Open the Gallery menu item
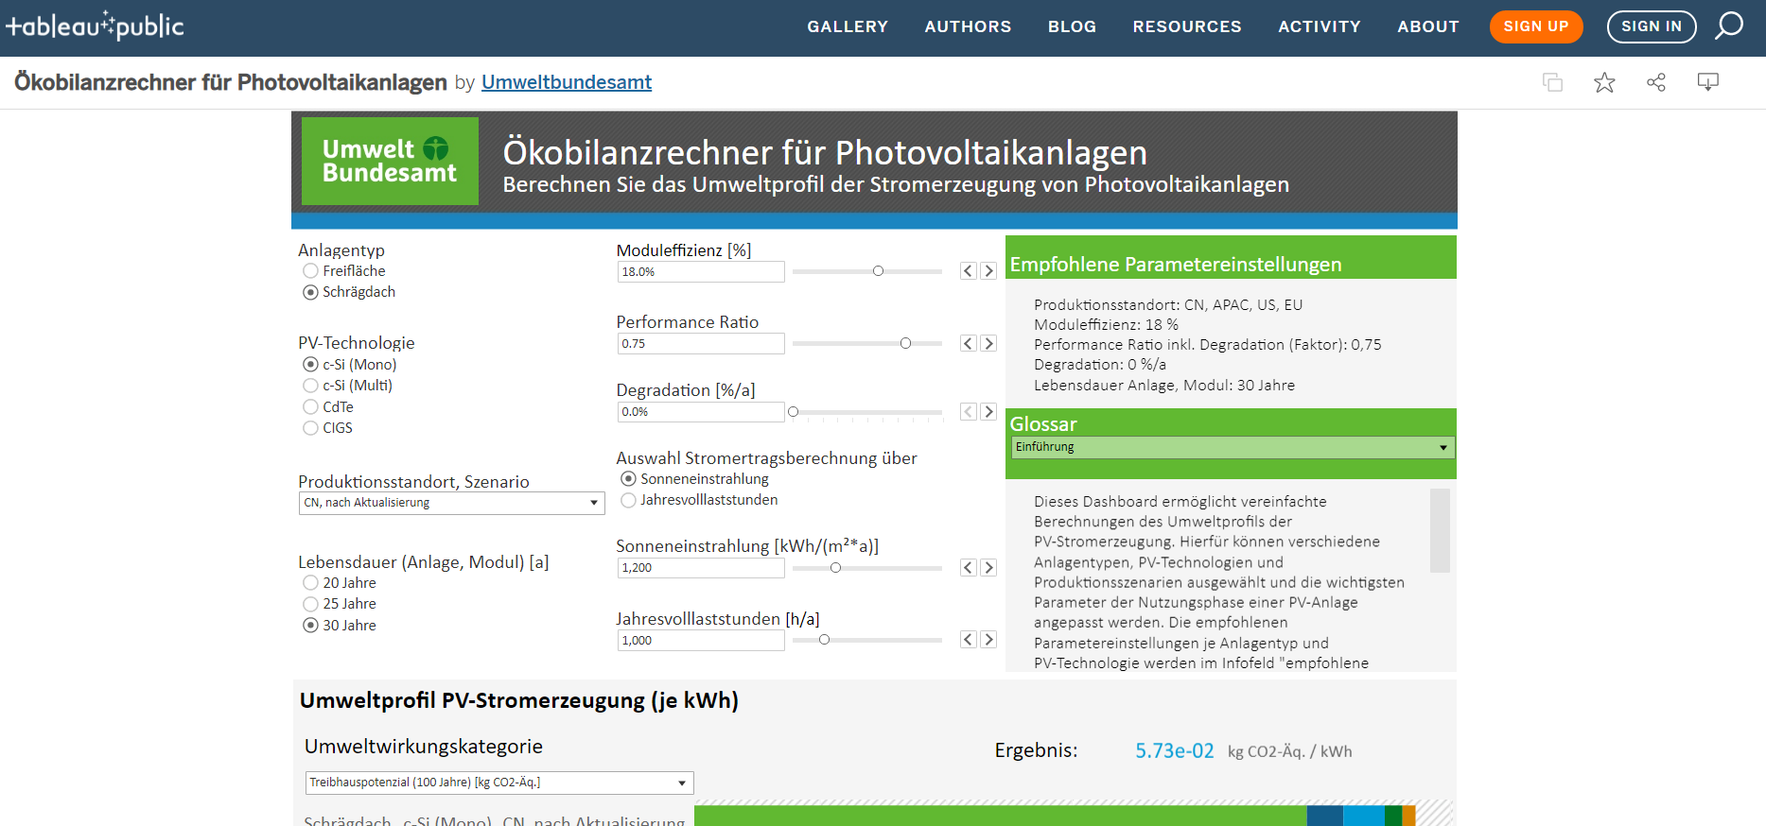This screenshot has height=826, width=1766. click(x=848, y=26)
